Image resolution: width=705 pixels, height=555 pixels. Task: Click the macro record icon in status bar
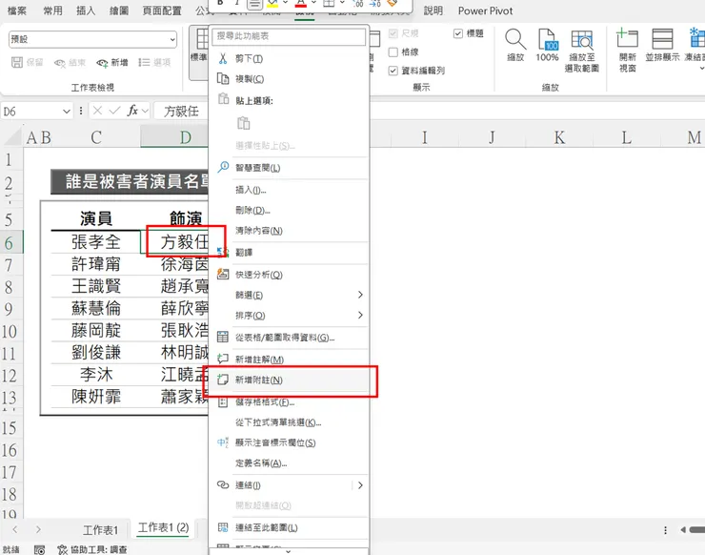coord(40,549)
